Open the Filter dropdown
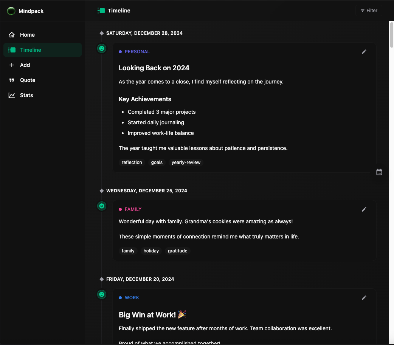This screenshot has height=345, width=394. click(x=369, y=10)
